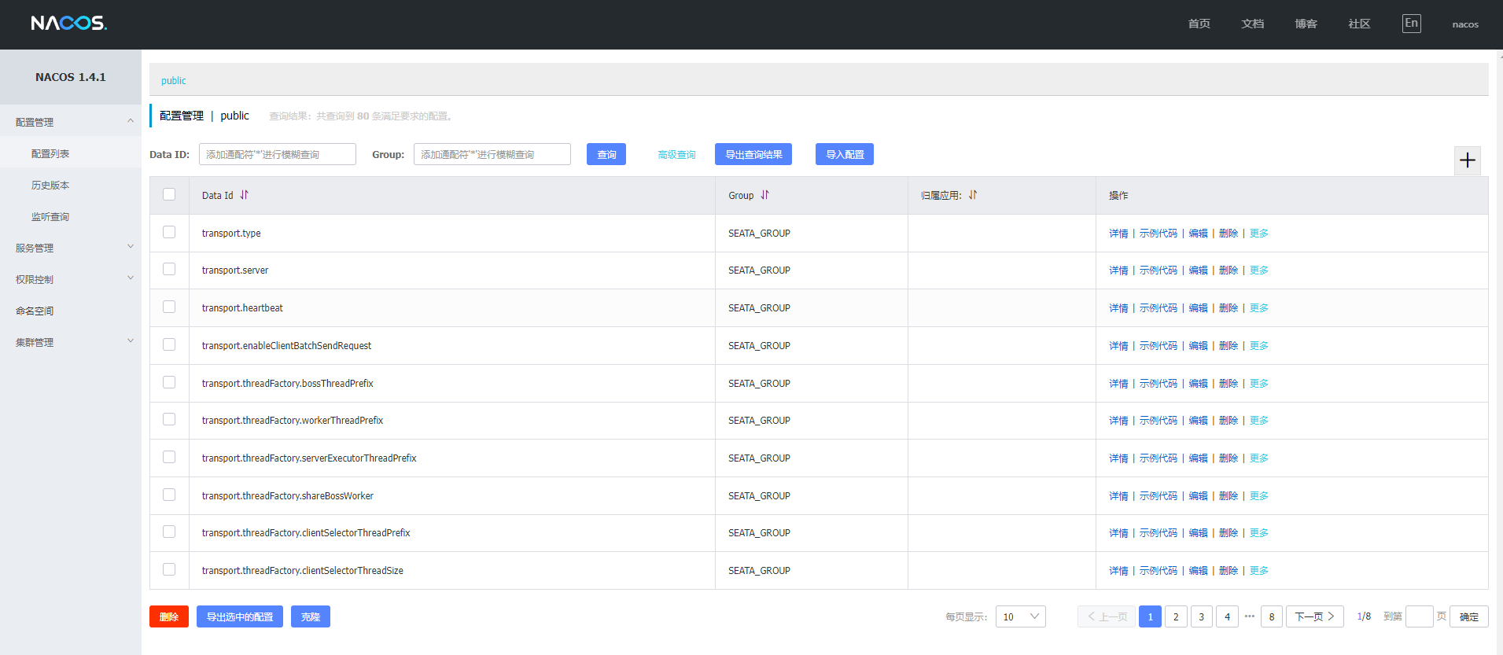Open 更多 menu for transport.type row

tap(1258, 234)
